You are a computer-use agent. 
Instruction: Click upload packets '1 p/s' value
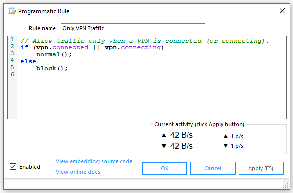(x=237, y=136)
